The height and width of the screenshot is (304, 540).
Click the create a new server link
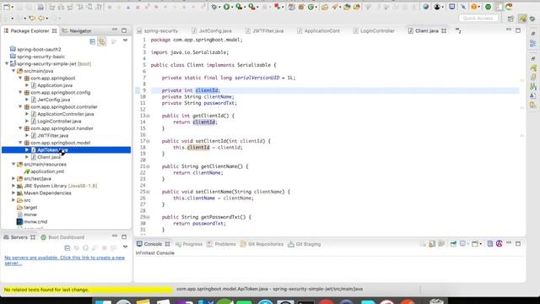(x=65, y=260)
